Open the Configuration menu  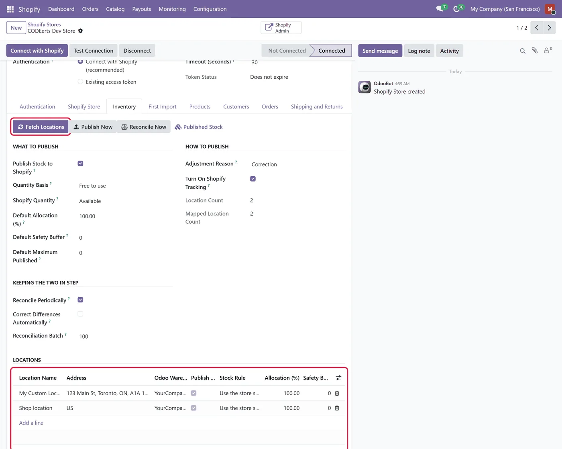click(x=210, y=9)
